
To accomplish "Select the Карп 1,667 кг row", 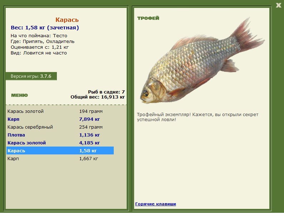I will [60, 158].
